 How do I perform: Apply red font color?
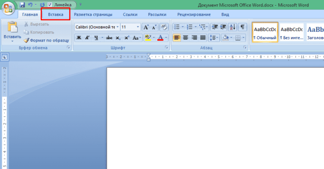(x=160, y=38)
